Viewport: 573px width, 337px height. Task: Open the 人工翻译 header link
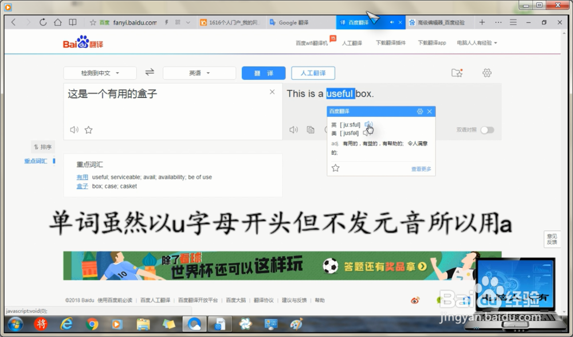click(x=352, y=43)
